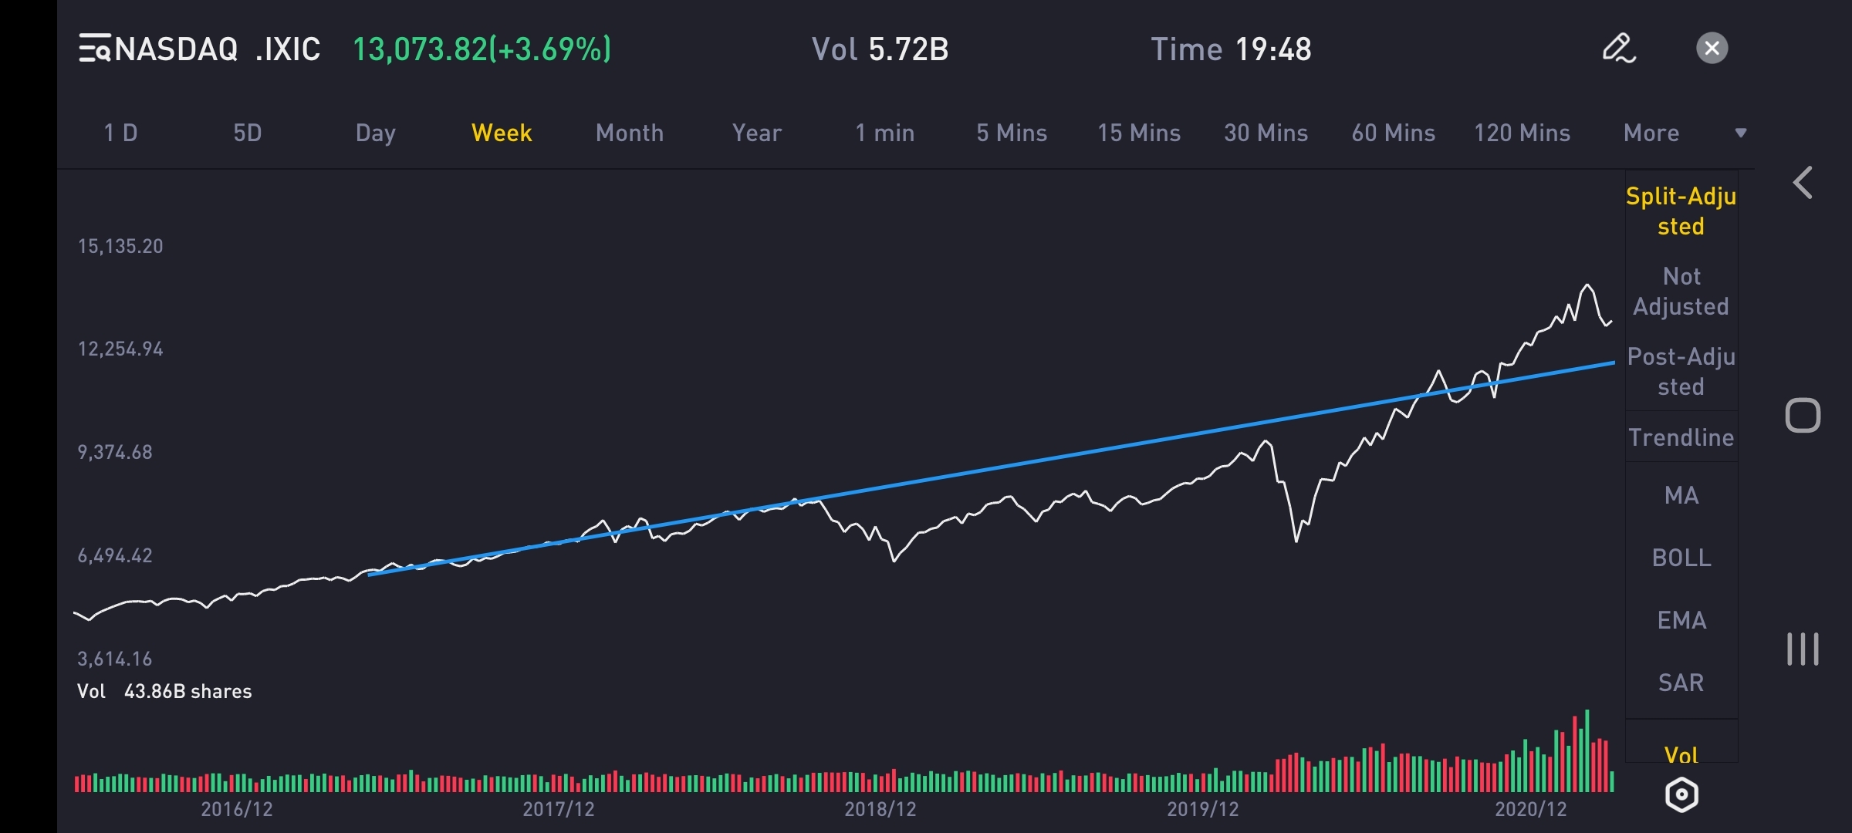Tap the 12,254.94 price axis label
Image resolution: width=1852 pixels, height=833 pixels.
(x=120, y=349)
